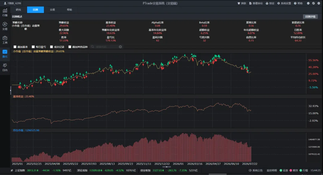
Task: Click the 换肤 skin change icon
Action: click(x=239, y=3)
